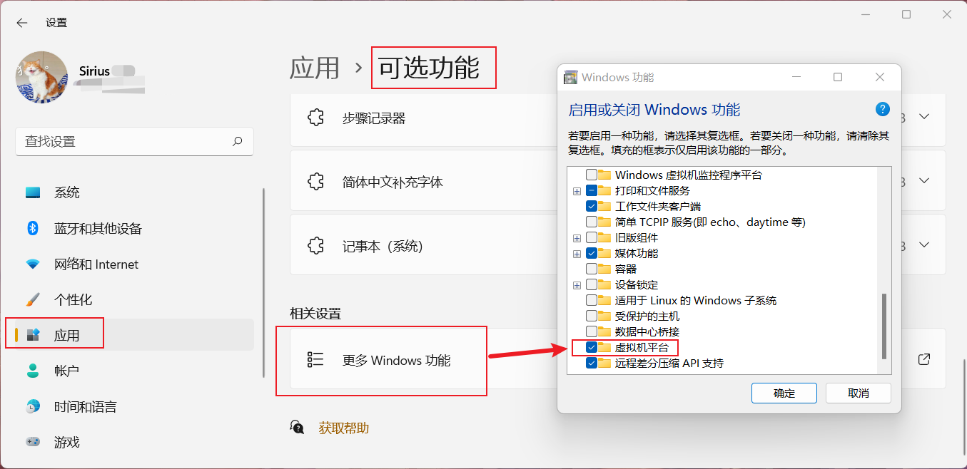The width and height of the screenshot is (967, 469).
Task: Check 简单 TCPIP 服务 checkbox
Action: tap(592, 222)
